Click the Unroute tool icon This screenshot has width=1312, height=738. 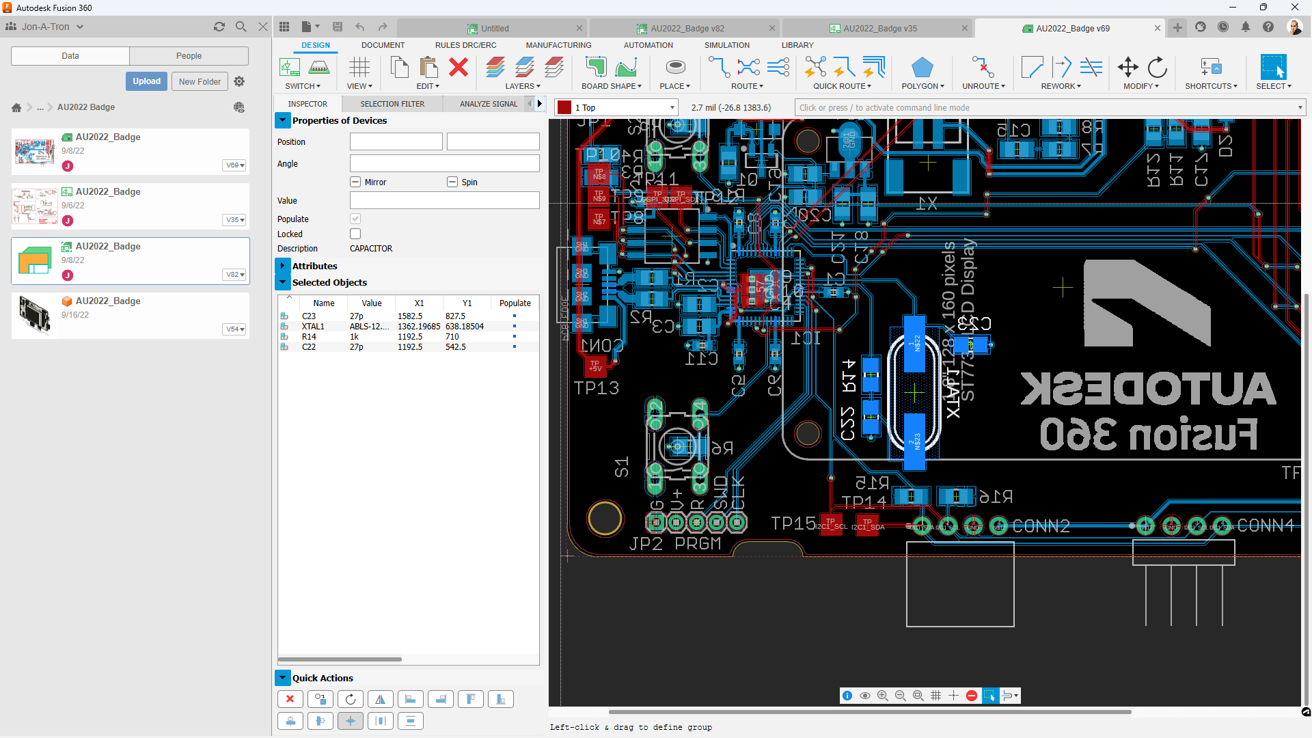pos(983,67)
